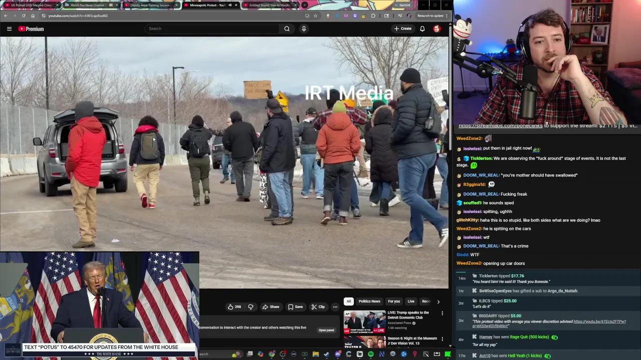Switch to Entitled Tourist Tries tab
Screen dimensions: 641x360
point(269,5)
